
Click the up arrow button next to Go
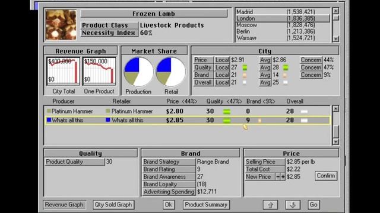[271, 205]
